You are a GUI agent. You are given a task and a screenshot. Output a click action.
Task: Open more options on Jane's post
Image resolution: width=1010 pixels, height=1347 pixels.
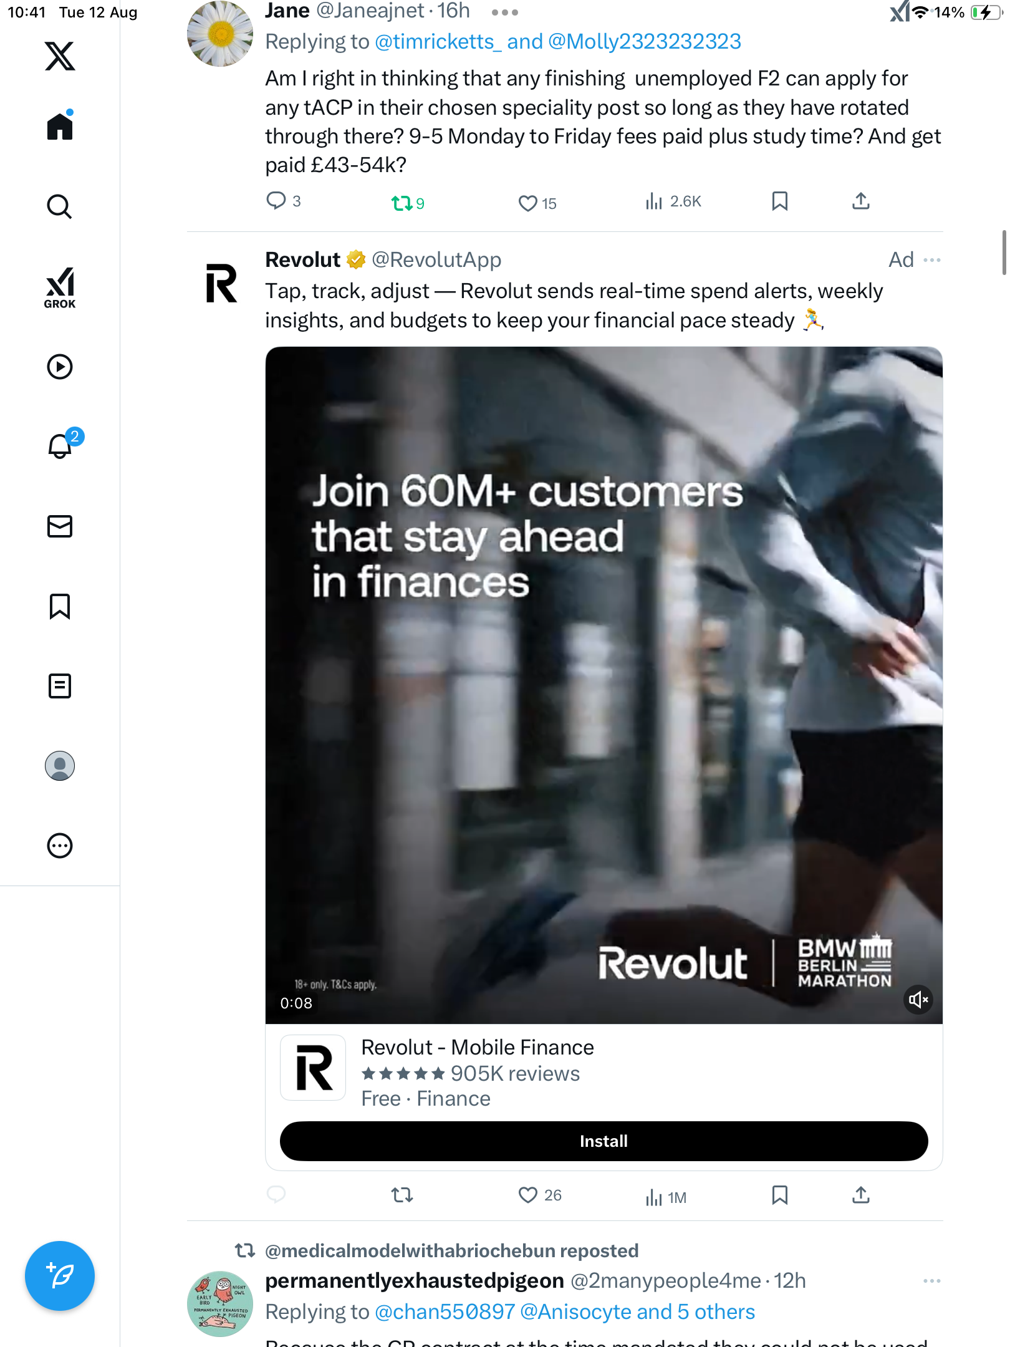pos(504,12)
